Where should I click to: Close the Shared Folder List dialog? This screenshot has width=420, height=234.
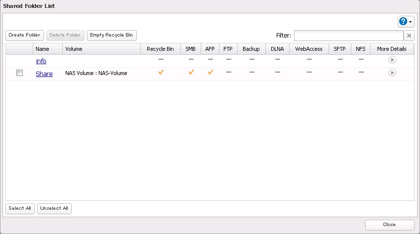coord(389,225)
